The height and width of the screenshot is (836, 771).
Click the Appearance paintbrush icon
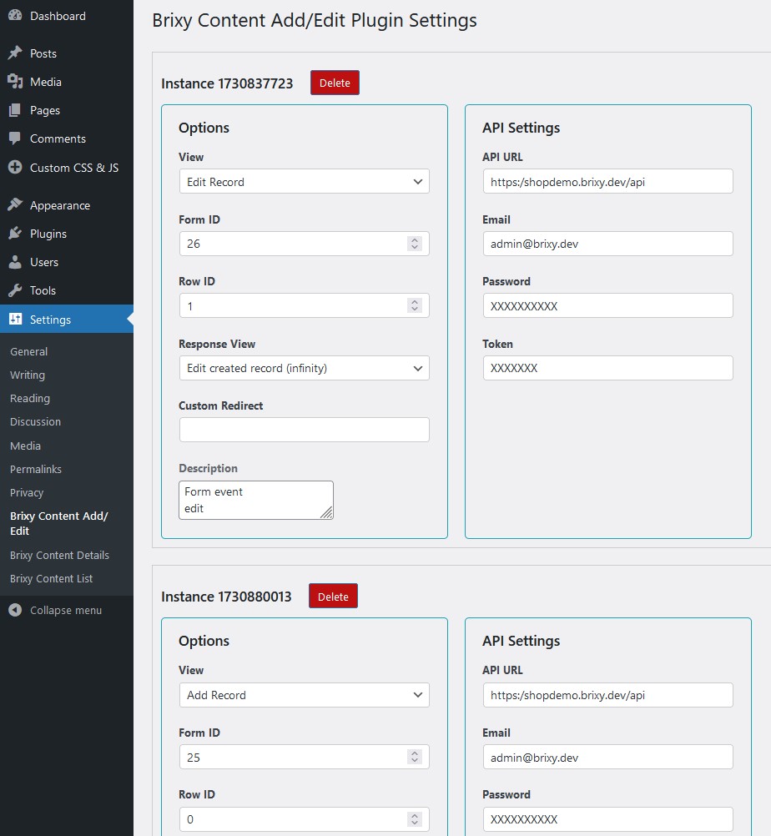coord(15,204)
